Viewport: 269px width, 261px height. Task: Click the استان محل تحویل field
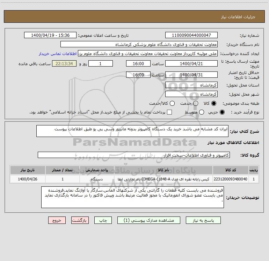pos(191,85)
